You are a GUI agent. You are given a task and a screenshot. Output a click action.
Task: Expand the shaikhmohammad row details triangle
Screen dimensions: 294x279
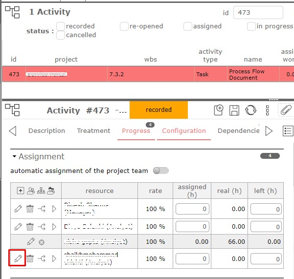coord(54,258)
